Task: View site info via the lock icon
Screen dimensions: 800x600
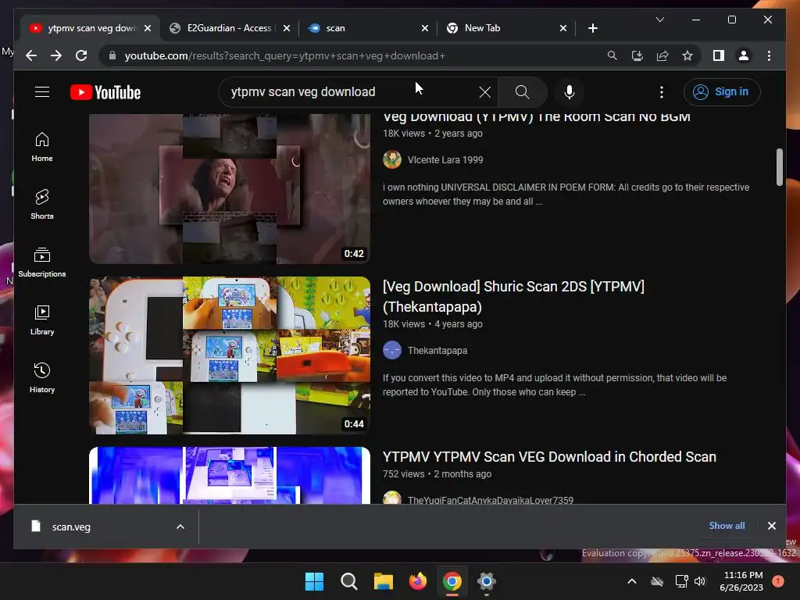Action: tap(112, 55)
